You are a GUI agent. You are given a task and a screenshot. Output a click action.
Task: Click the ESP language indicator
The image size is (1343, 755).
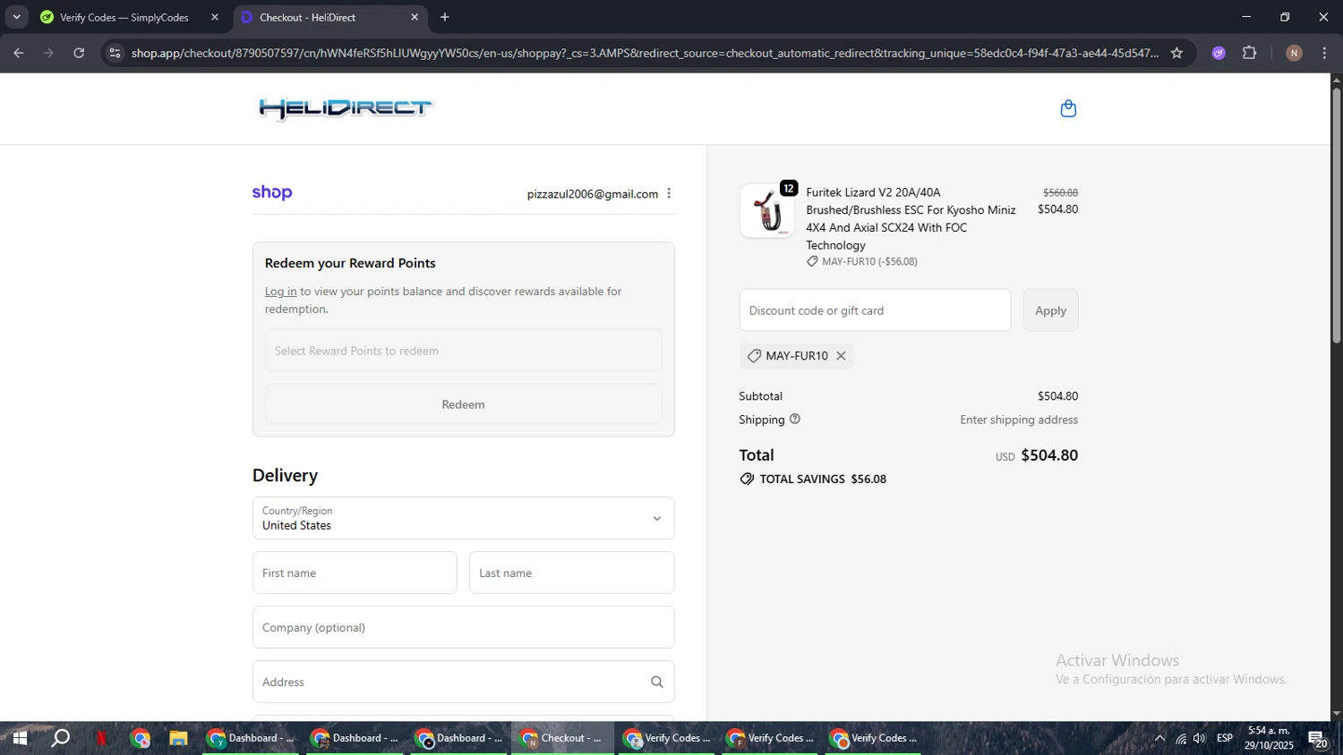click(1225, 738)
